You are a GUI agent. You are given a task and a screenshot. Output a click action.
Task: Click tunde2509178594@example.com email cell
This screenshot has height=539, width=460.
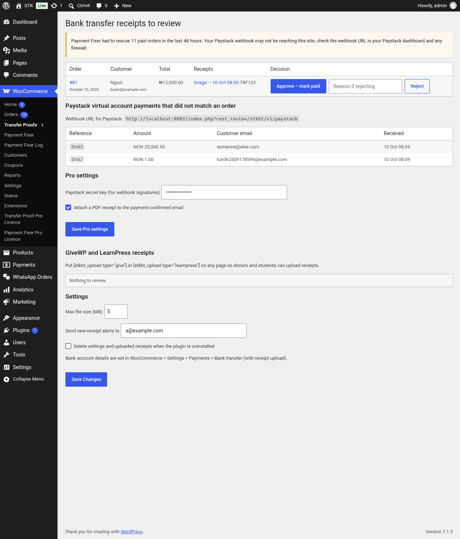click(252, 160)
